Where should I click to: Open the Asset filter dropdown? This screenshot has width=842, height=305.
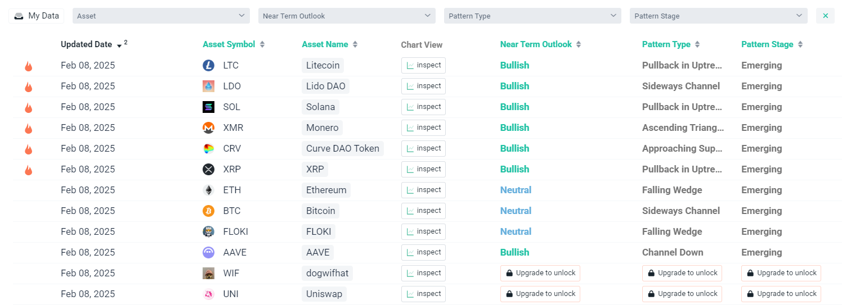point(161,16)
